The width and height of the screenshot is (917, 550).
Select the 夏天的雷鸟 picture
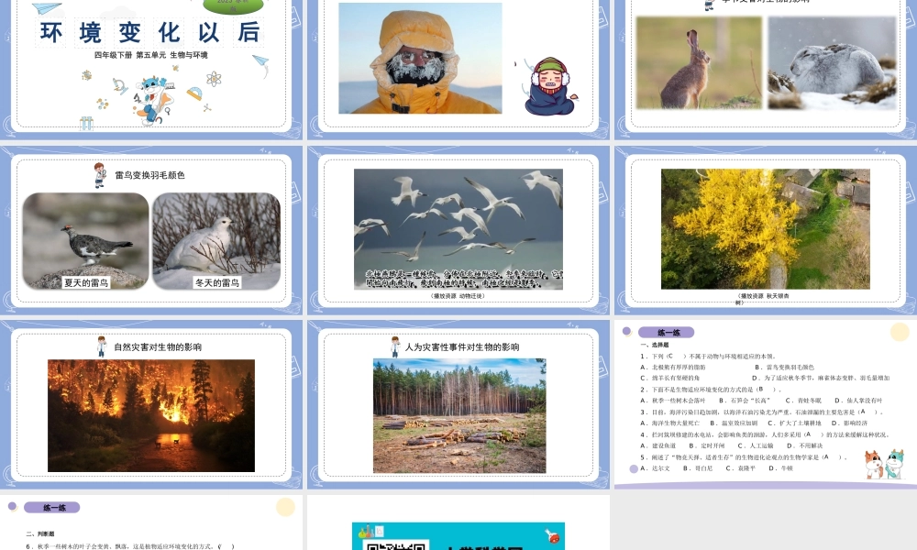(85, 241)
